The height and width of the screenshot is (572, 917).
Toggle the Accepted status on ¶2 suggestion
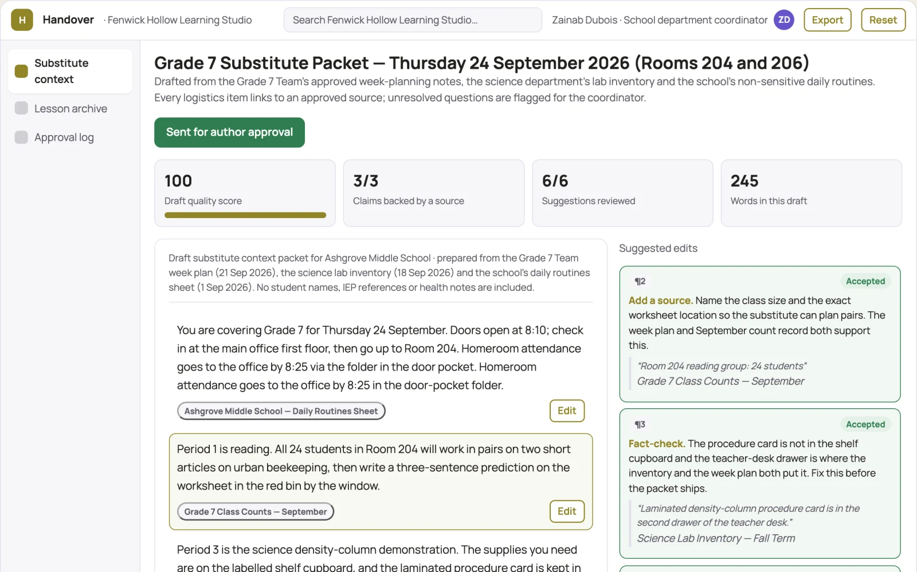point(865,281)
